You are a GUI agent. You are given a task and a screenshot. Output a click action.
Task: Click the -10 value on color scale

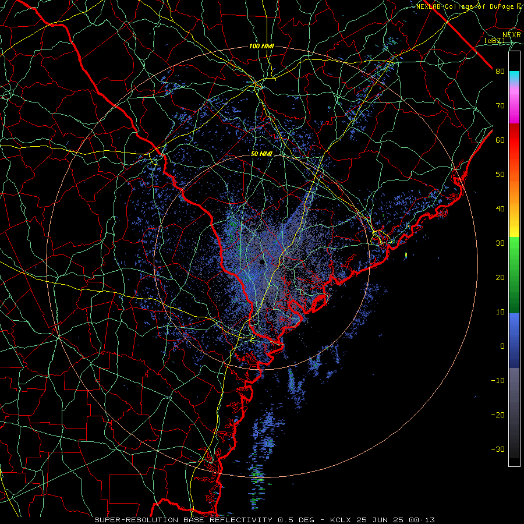point(498,381)
